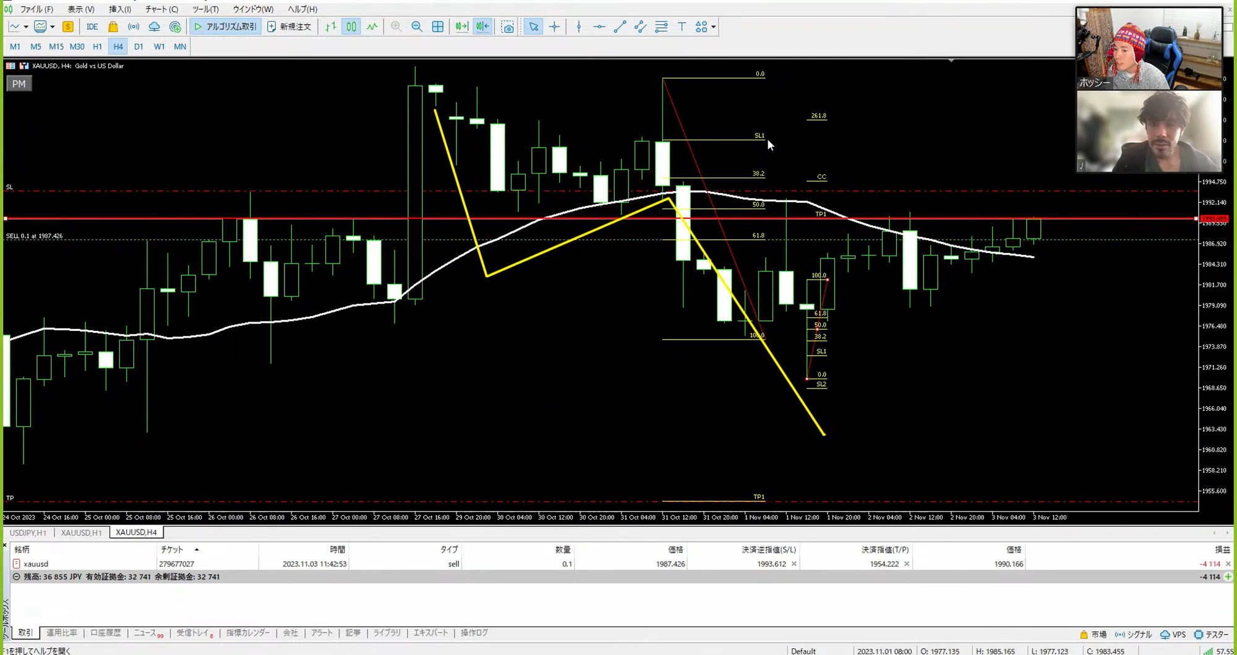Image resolution: width=1237 pixels, height=655 pixels.
Task: Open the チャート (C) menu
Action: 161,9
